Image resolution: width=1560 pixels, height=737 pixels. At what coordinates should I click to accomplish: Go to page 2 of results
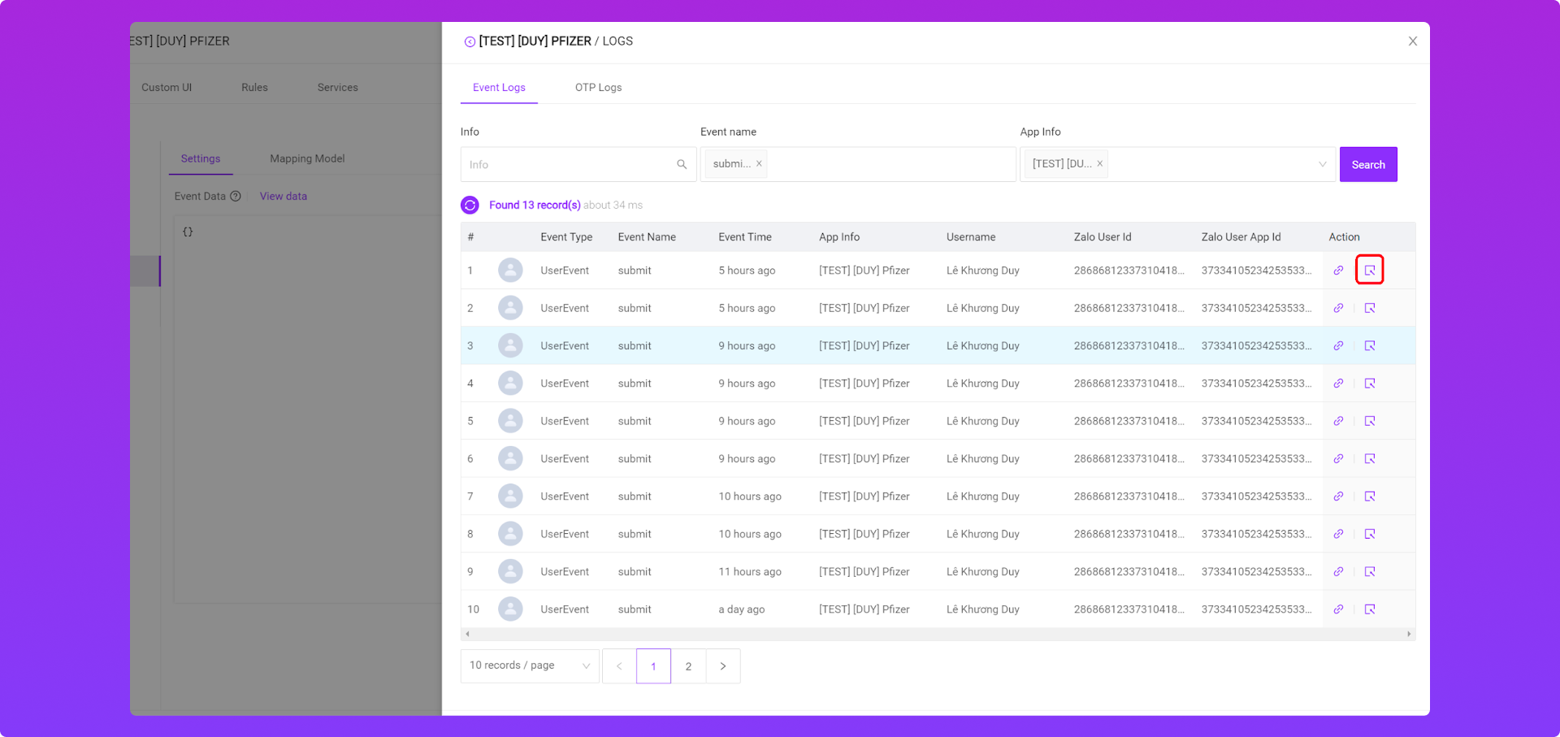click(x=688, y=666)
